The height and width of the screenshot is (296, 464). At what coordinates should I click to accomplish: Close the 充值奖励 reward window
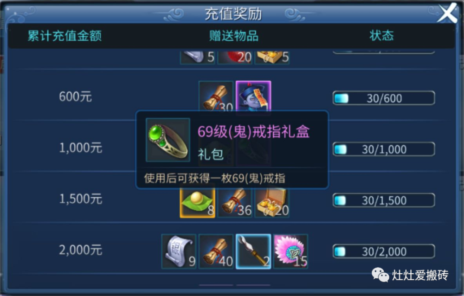[447, 13]
